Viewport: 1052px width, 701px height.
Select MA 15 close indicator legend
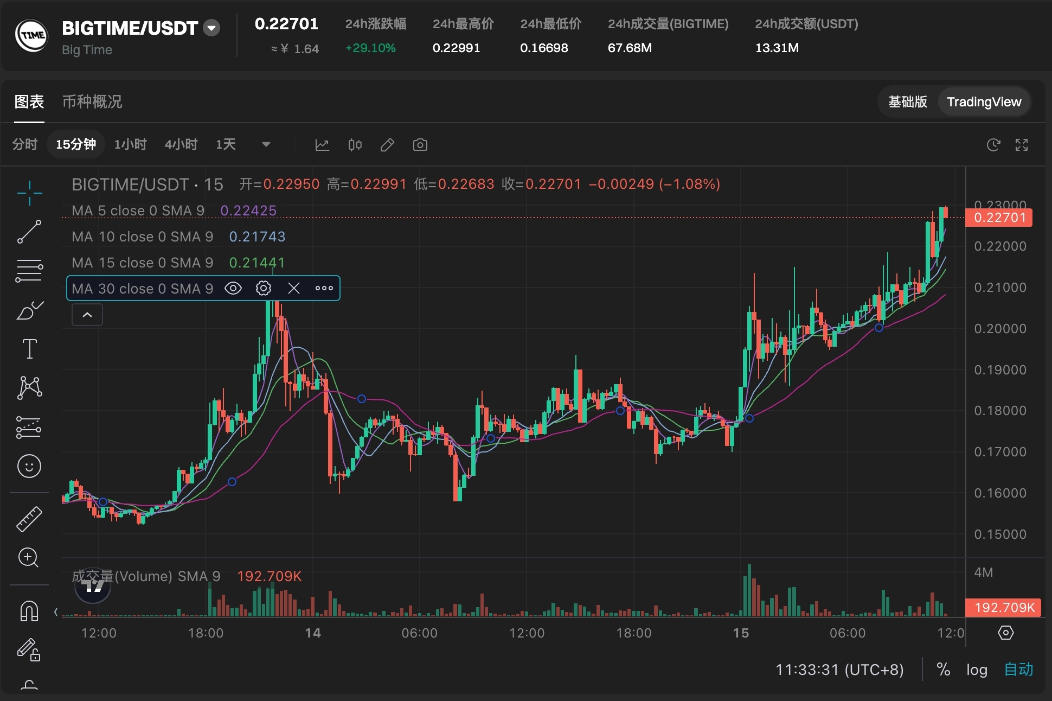[142, 263]
